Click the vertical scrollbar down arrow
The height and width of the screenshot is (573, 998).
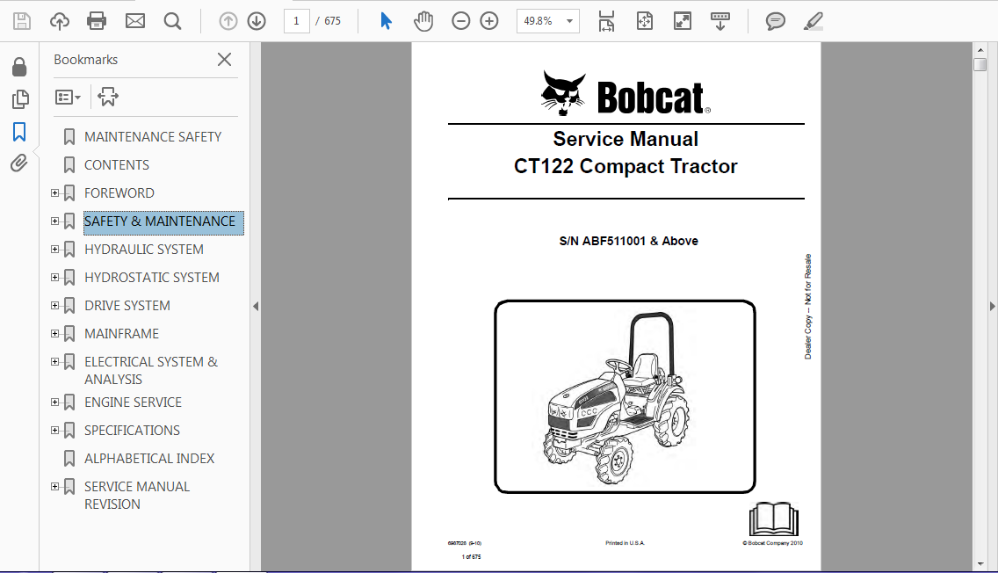pyautogui.click(x=980, y=564)
